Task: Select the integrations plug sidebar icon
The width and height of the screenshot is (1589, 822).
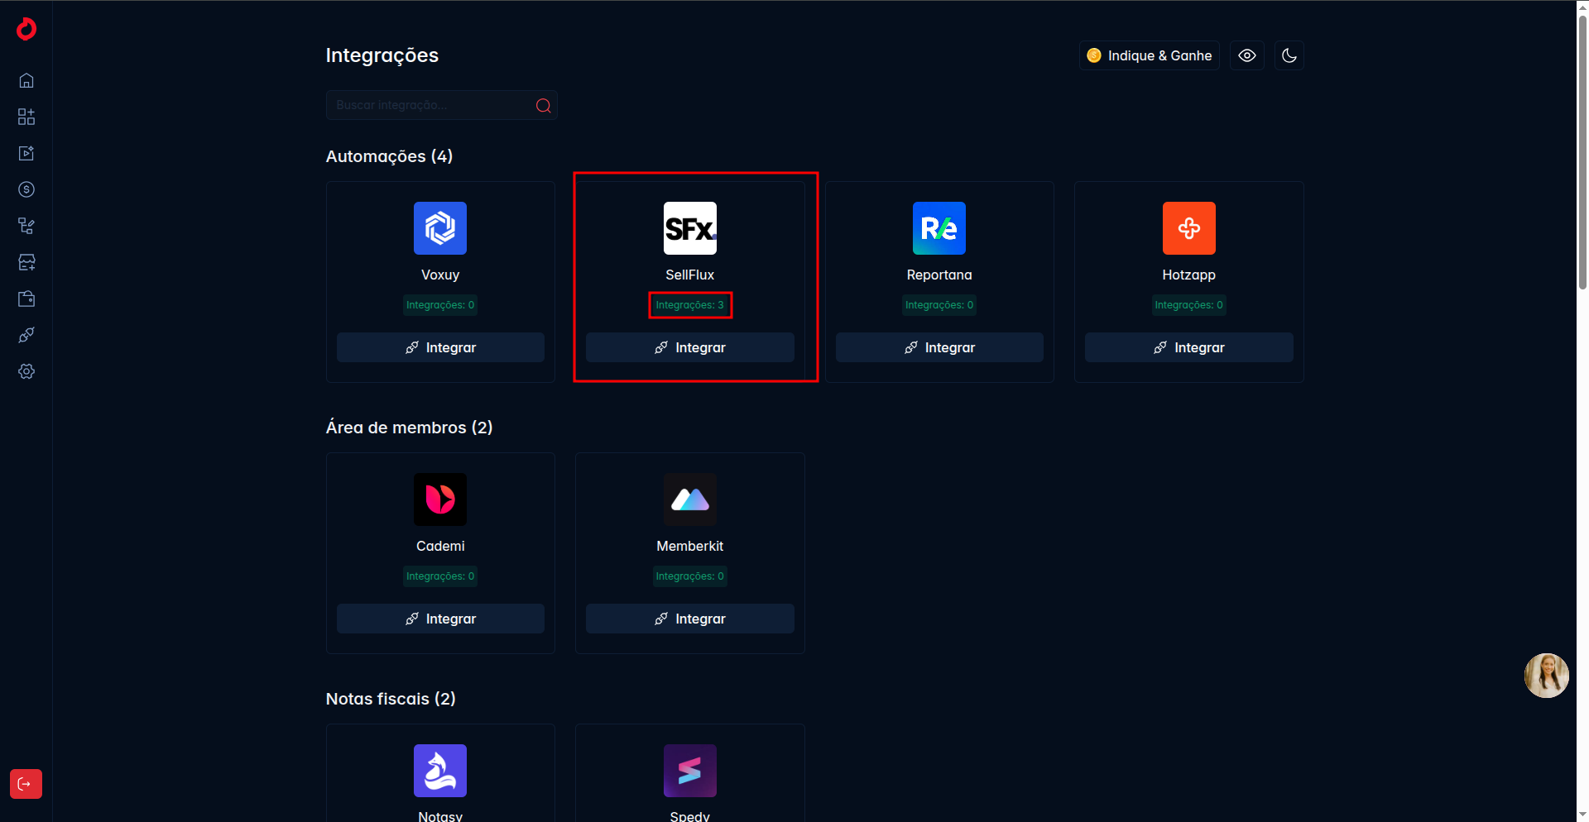Action: click(26, 335)
